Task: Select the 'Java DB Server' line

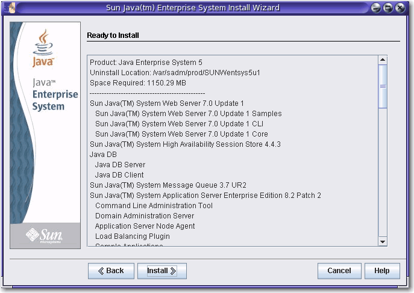Action: 120,165
